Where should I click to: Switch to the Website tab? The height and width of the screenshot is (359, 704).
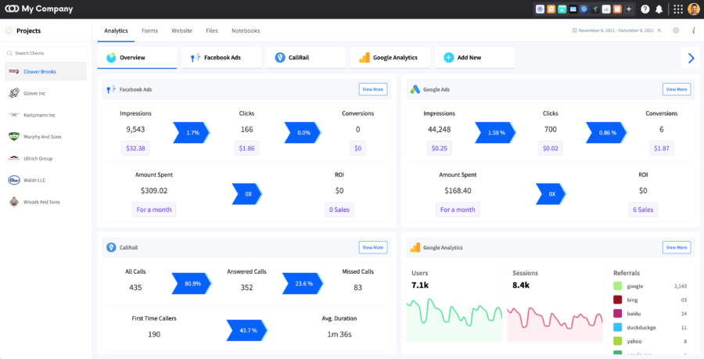(181, 31)
